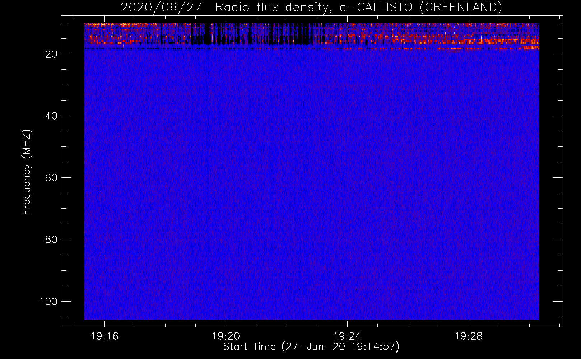This screenshot has width=581, height=359.
Task: Click the 20 MHz frequency tick label
Action: (x=51, y=54)
